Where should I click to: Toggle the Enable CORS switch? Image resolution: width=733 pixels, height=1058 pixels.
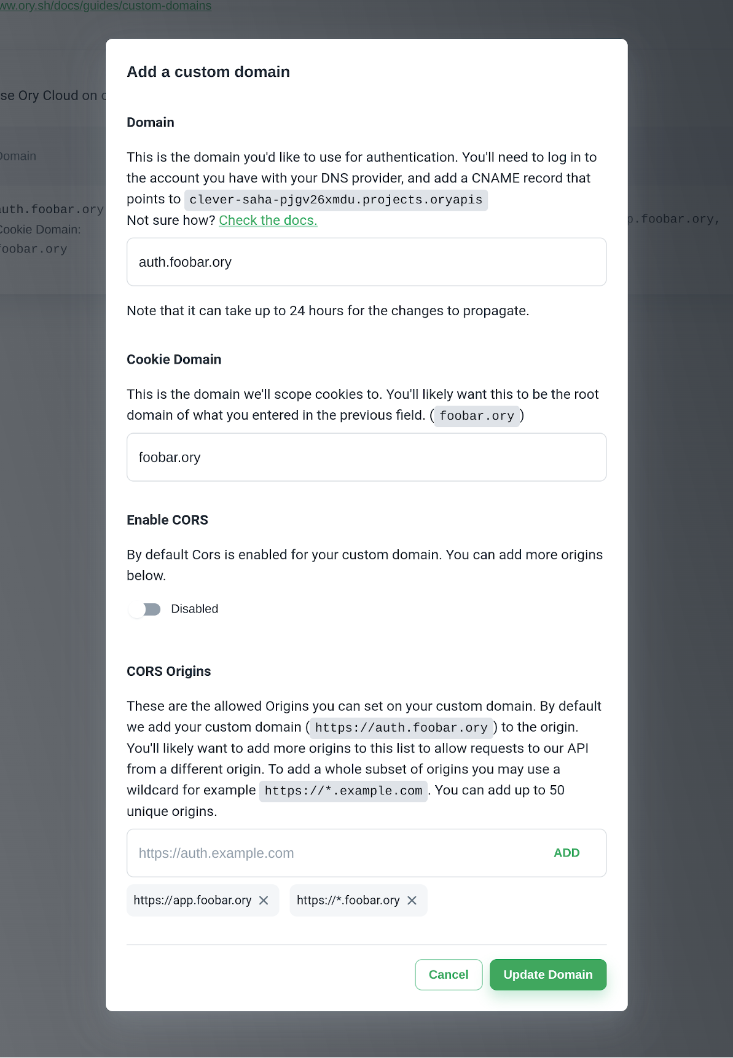(145, 609)
